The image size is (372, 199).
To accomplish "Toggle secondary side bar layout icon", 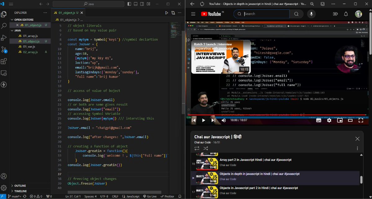I will coord(142,4).
